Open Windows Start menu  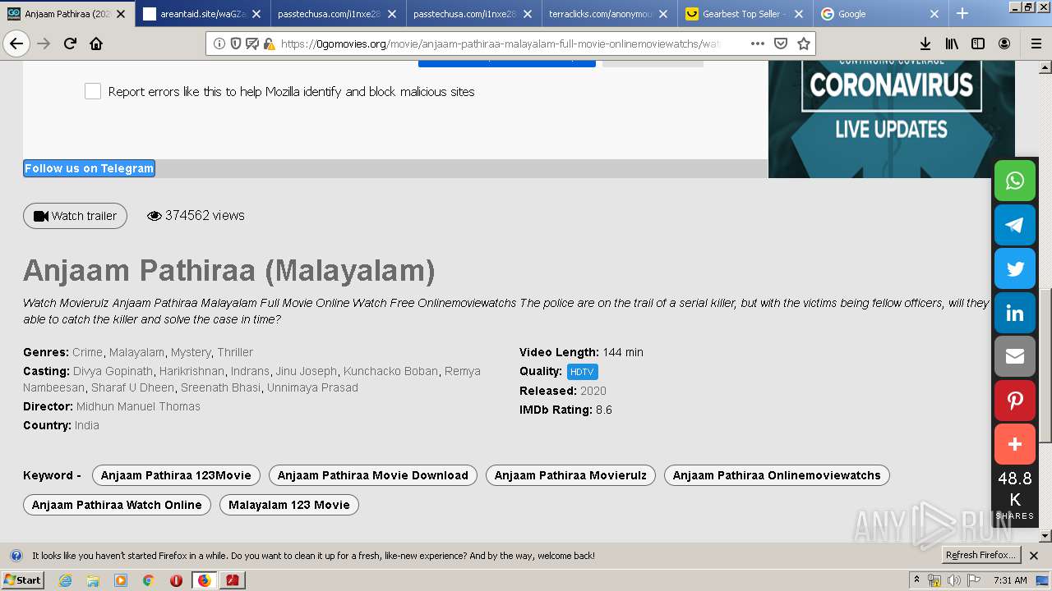pyautogui.click(x=22, y=580)
